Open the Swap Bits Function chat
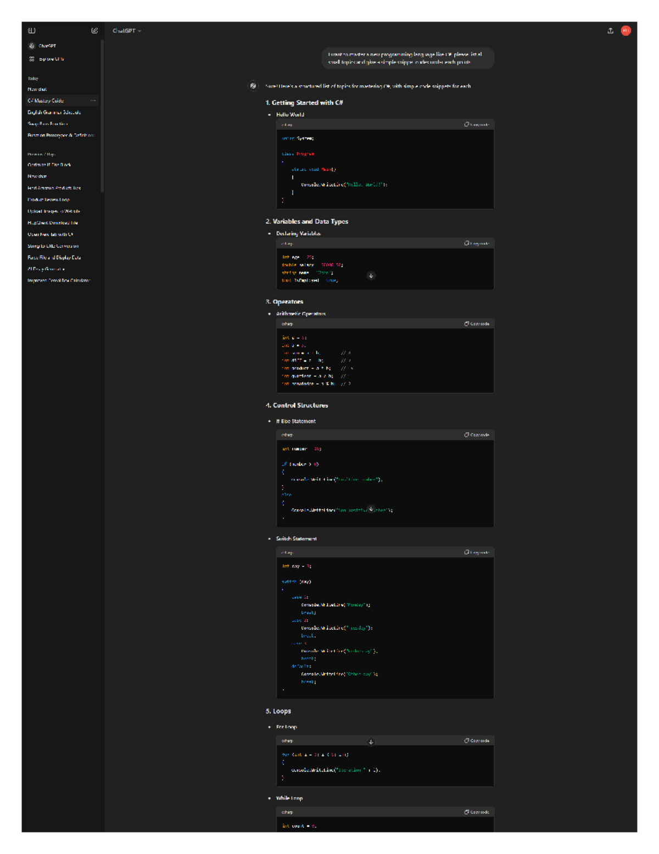 tap(48, 124)
